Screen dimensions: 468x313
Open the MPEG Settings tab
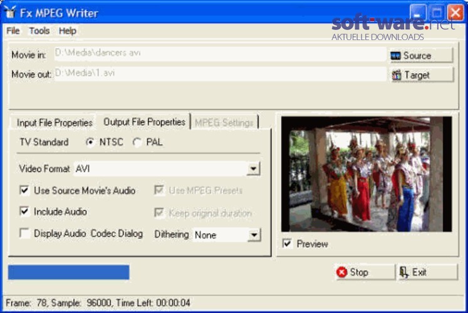point(224,122)
